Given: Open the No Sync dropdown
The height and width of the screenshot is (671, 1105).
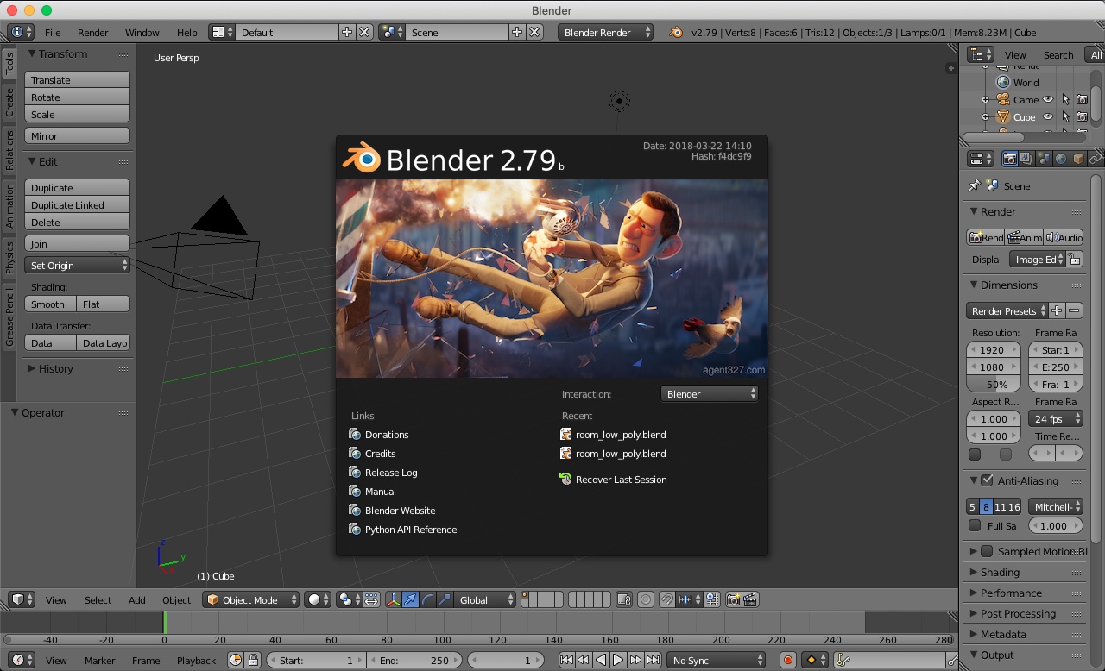Looking at the screenshot, I should click(x=717, y=660).
